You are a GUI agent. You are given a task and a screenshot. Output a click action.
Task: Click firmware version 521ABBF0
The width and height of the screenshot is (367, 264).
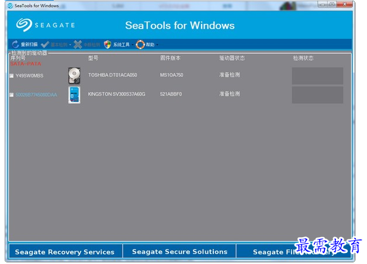pos(171,94)
